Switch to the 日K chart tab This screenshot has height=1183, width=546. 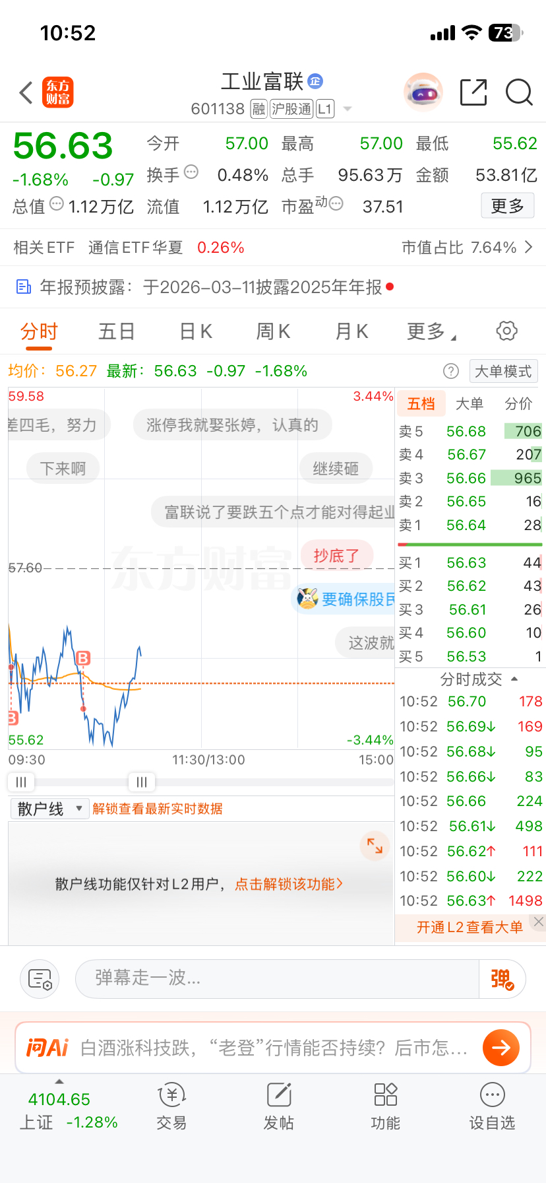(196, 331)
